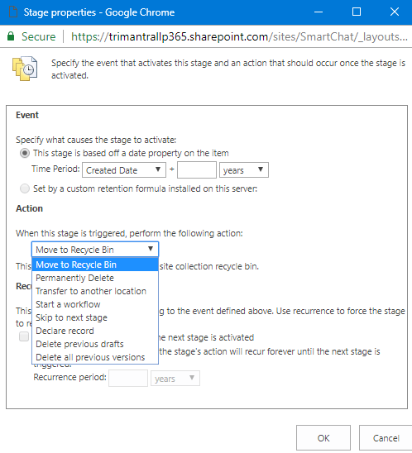The height and width of the screenshot is (453, 412).
Task: Choose Move to Recycle Bin option in list
Action: coord(95,265)
